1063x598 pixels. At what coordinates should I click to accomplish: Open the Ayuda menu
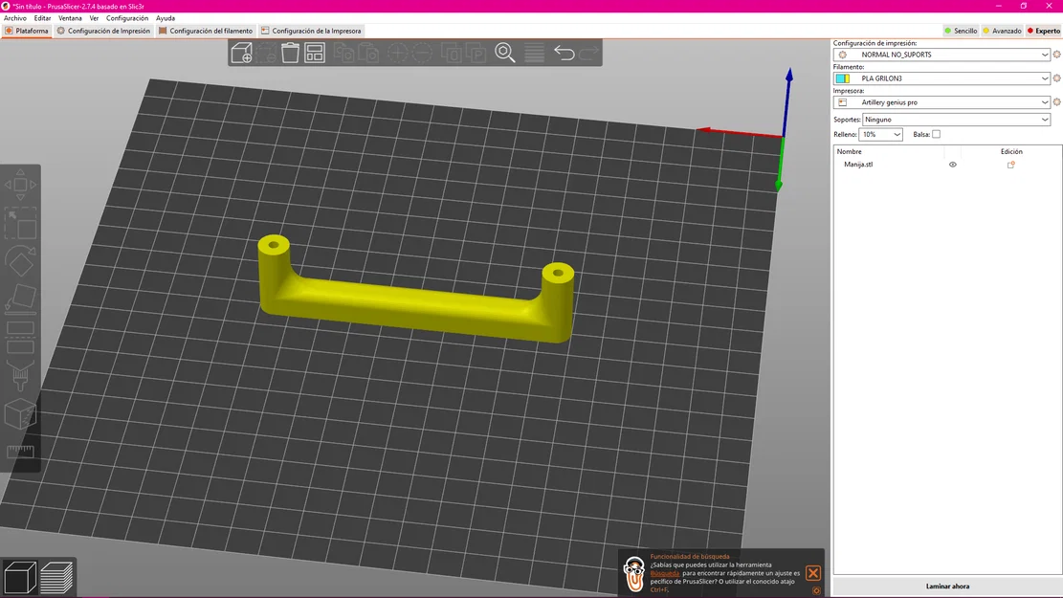click(166, 18)
